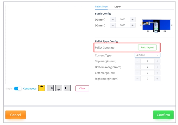This screenshot has width=178, height=125.
Task: Select the left-arrow direction button
Action: coord(67,88)
